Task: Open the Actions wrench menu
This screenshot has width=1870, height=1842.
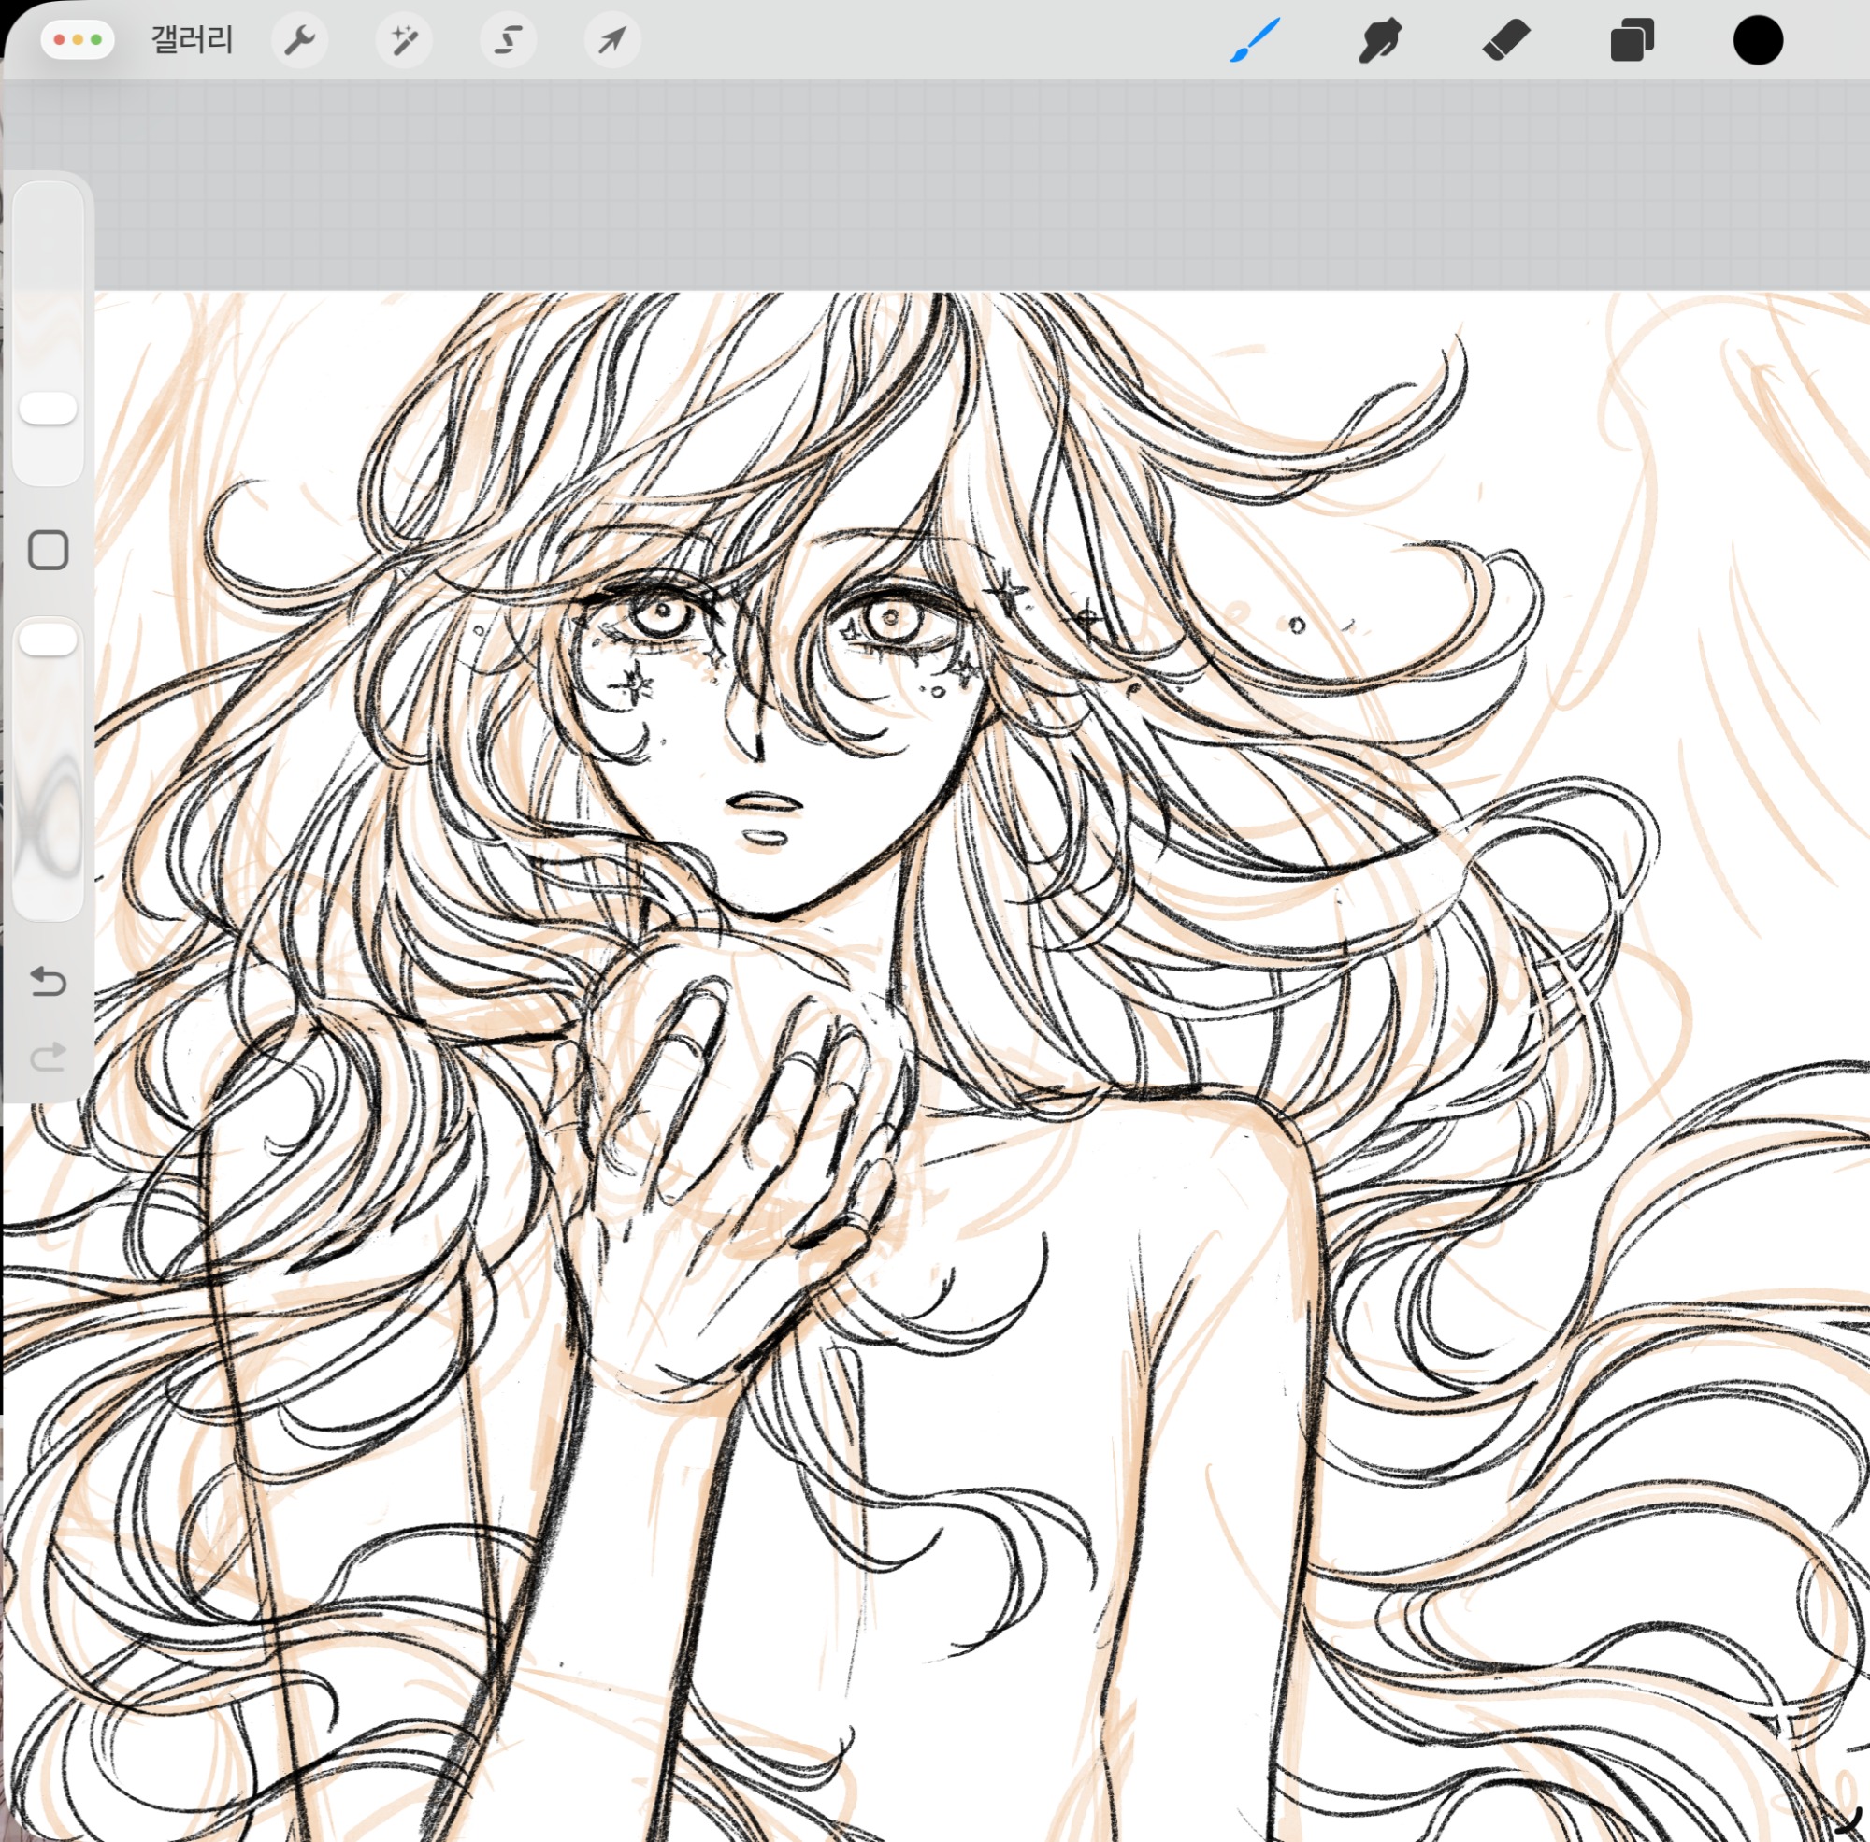Action: [300, 39]
